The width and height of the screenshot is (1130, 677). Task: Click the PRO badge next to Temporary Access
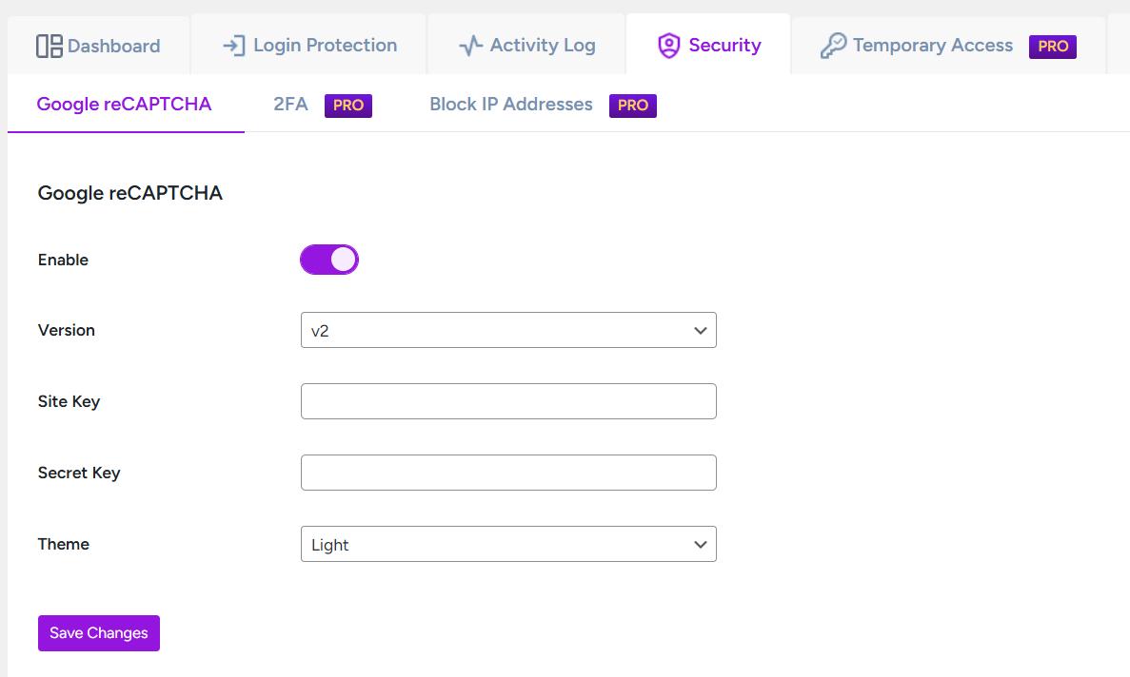tap(1053, 46)
